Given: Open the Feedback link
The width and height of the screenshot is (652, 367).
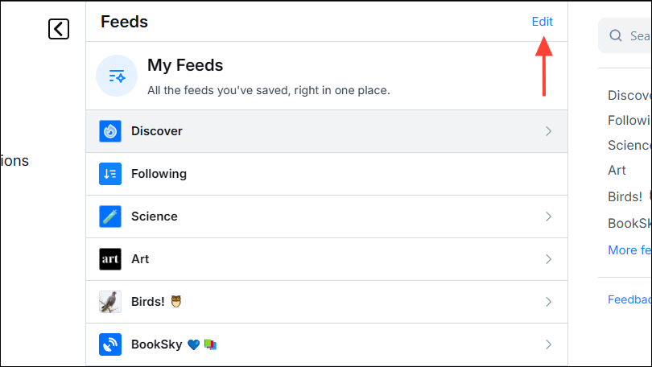Looking at the screenshot, I should click(x=629, y=299).
